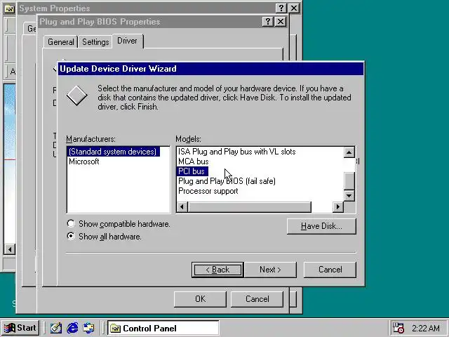Cancel the Update Device Driver Wizard
Viewport: 449px width, 337px height.
(330, 270)
